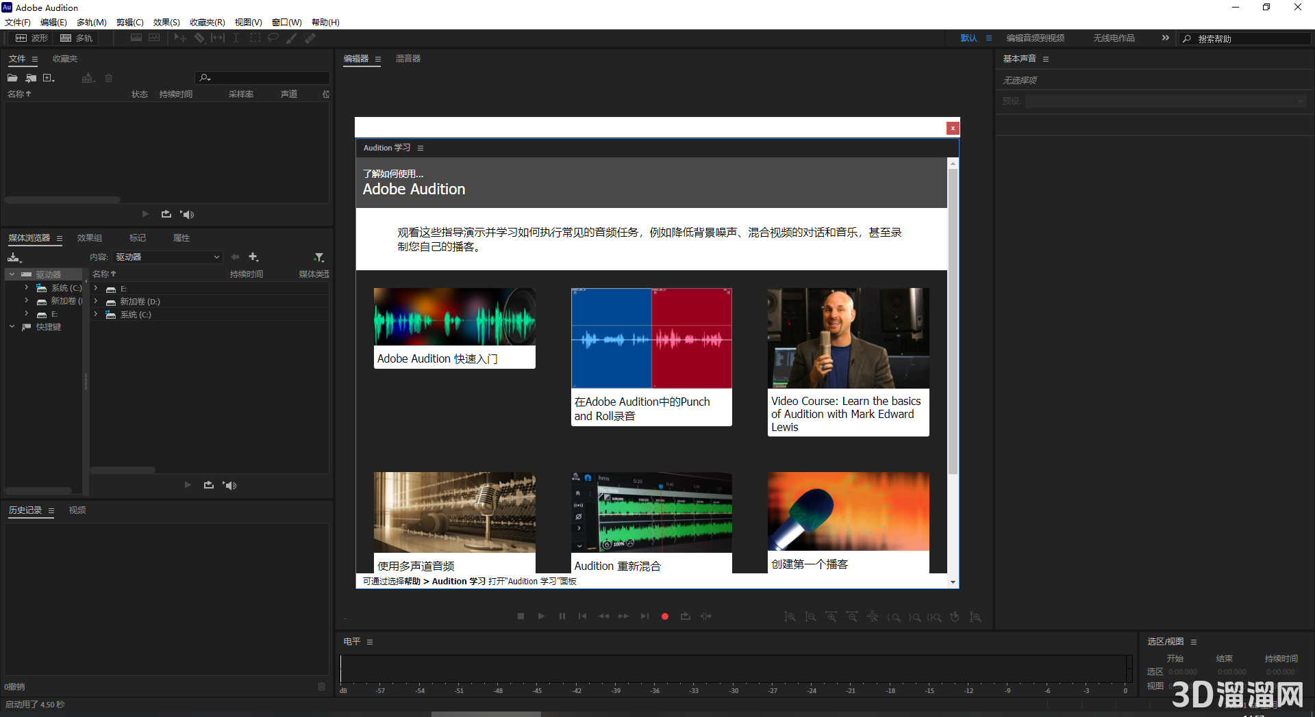Switch to the 混音器 tab
1315x717 pixels.
pos(408,59)
